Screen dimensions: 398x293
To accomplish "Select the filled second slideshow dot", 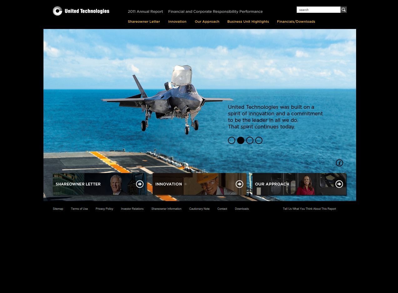I will pos(240,141).
